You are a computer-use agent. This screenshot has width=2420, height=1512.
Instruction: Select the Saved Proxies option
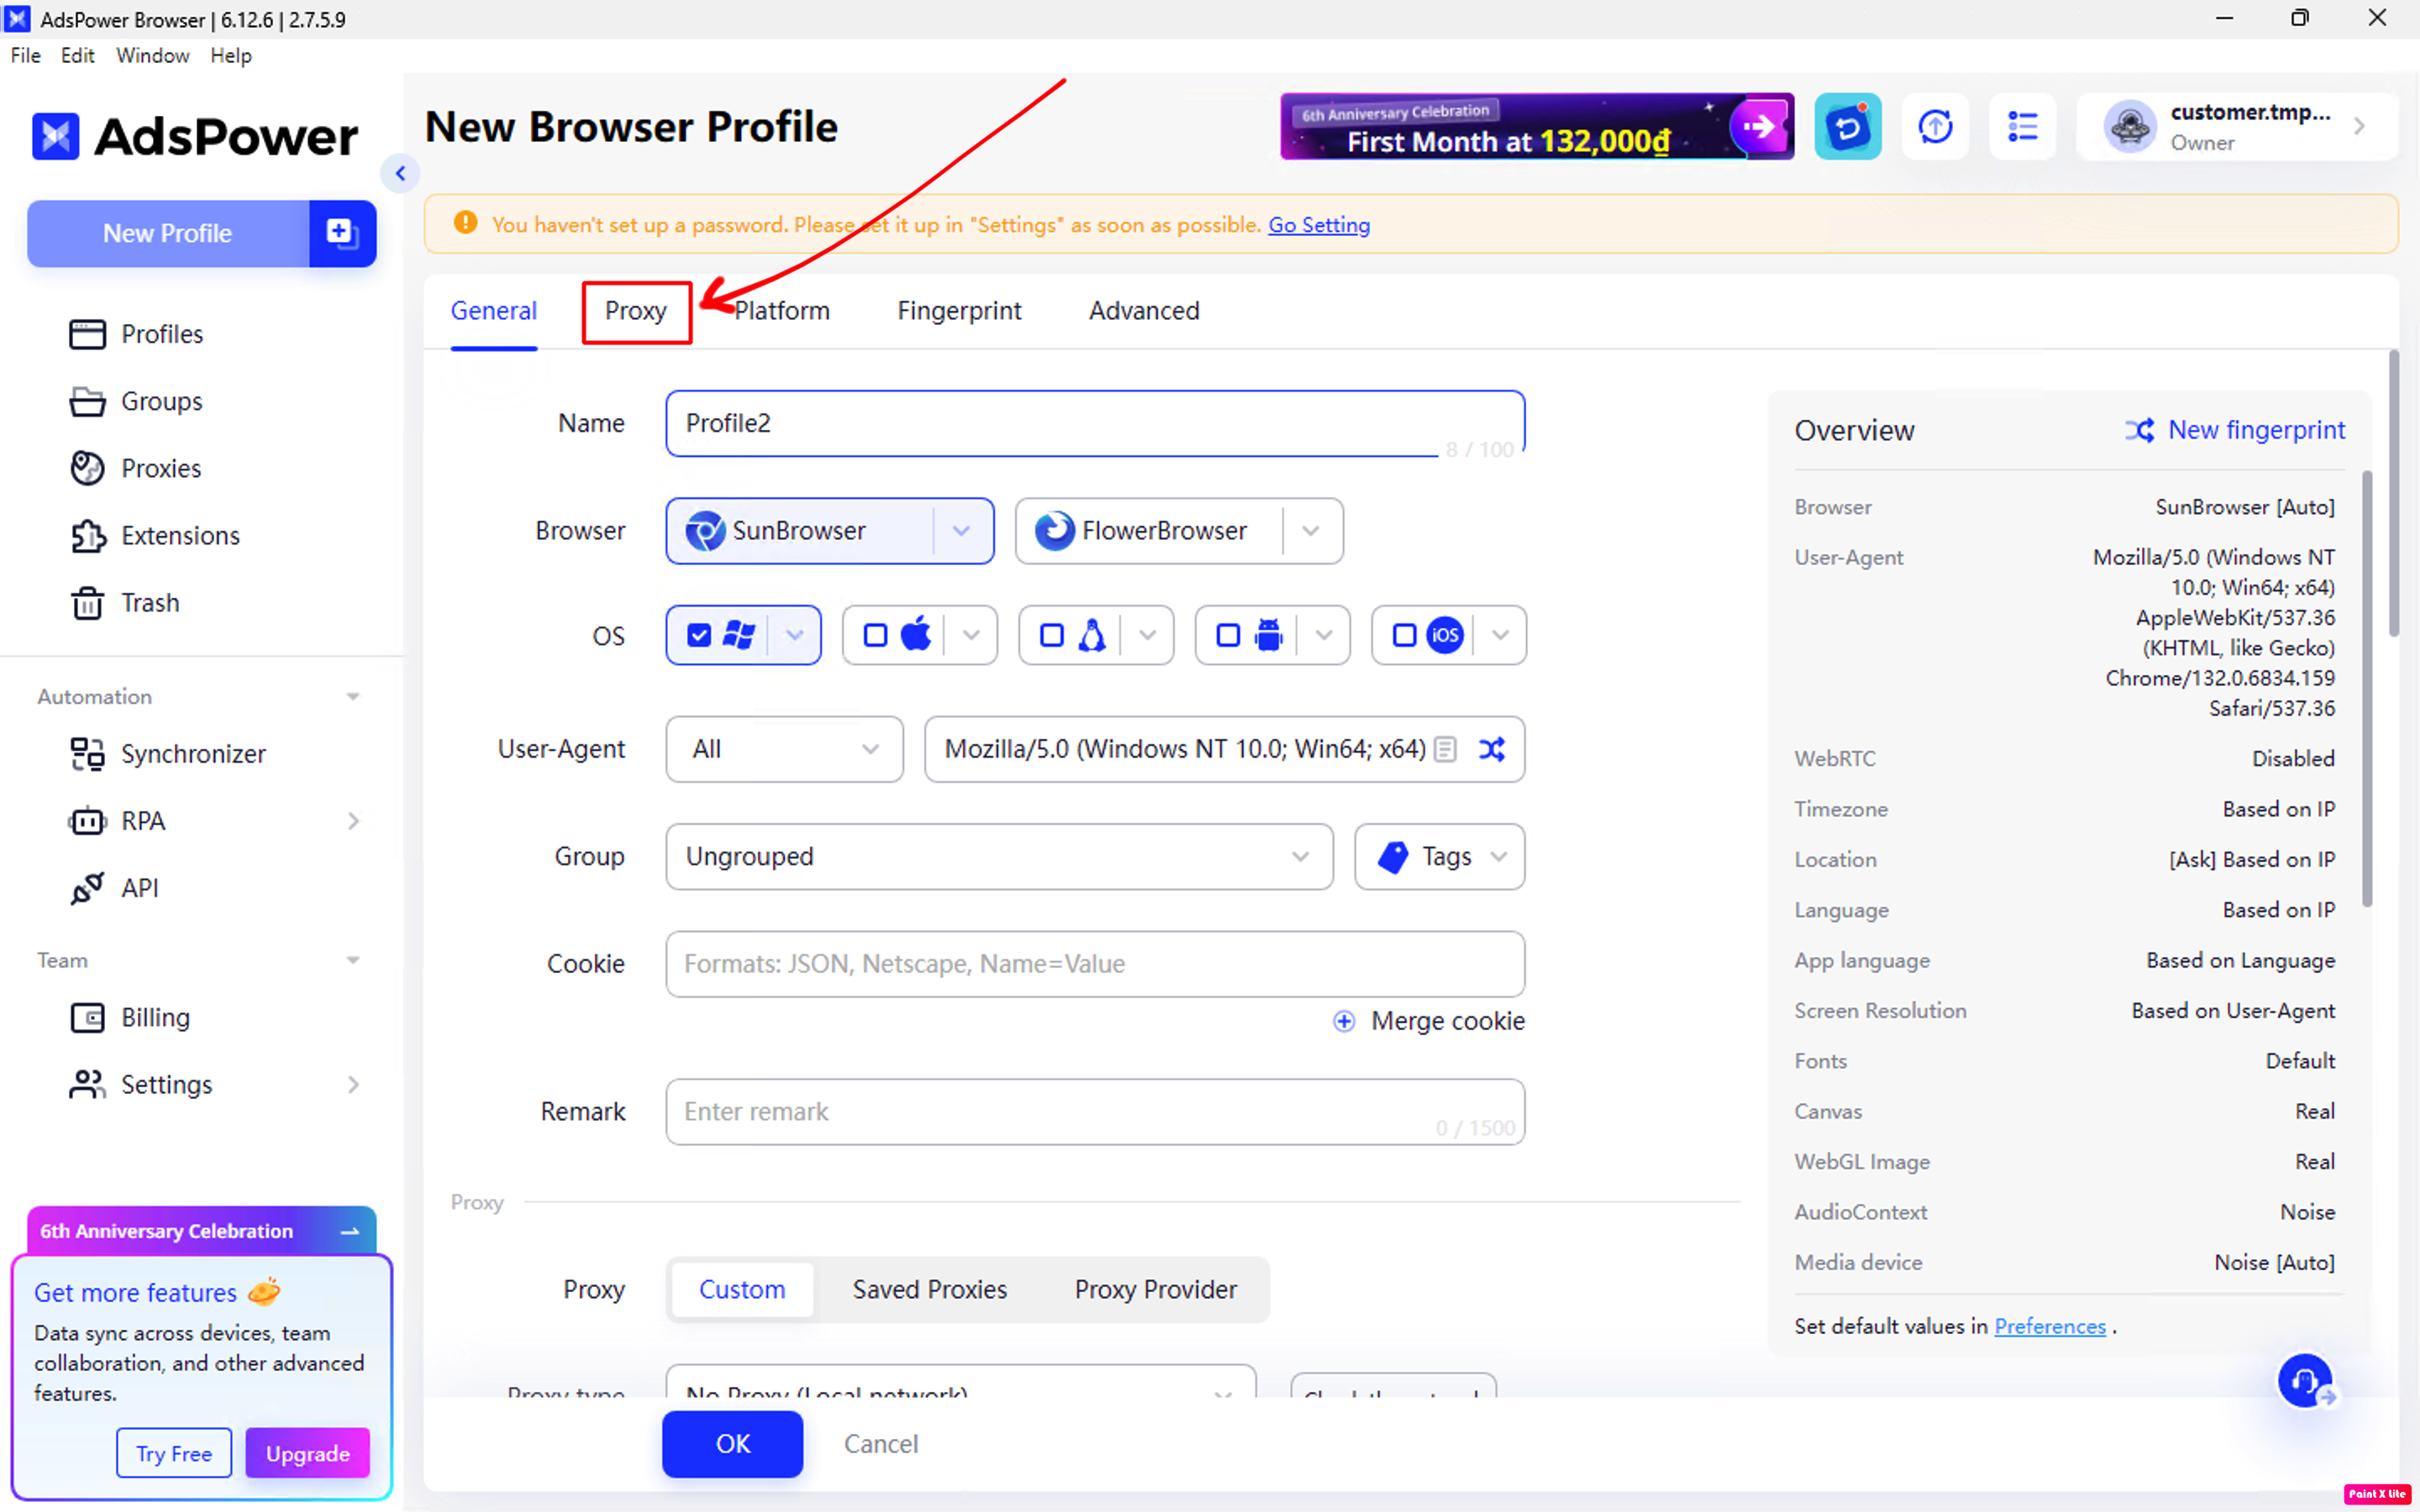930,1290
